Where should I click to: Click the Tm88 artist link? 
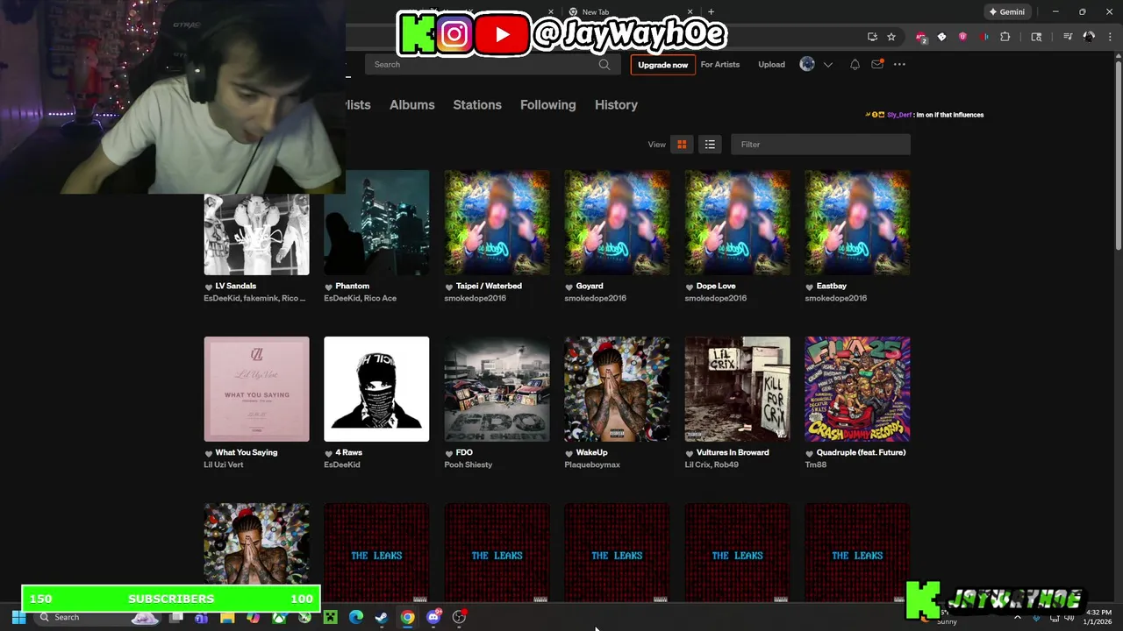pos(815,464)
